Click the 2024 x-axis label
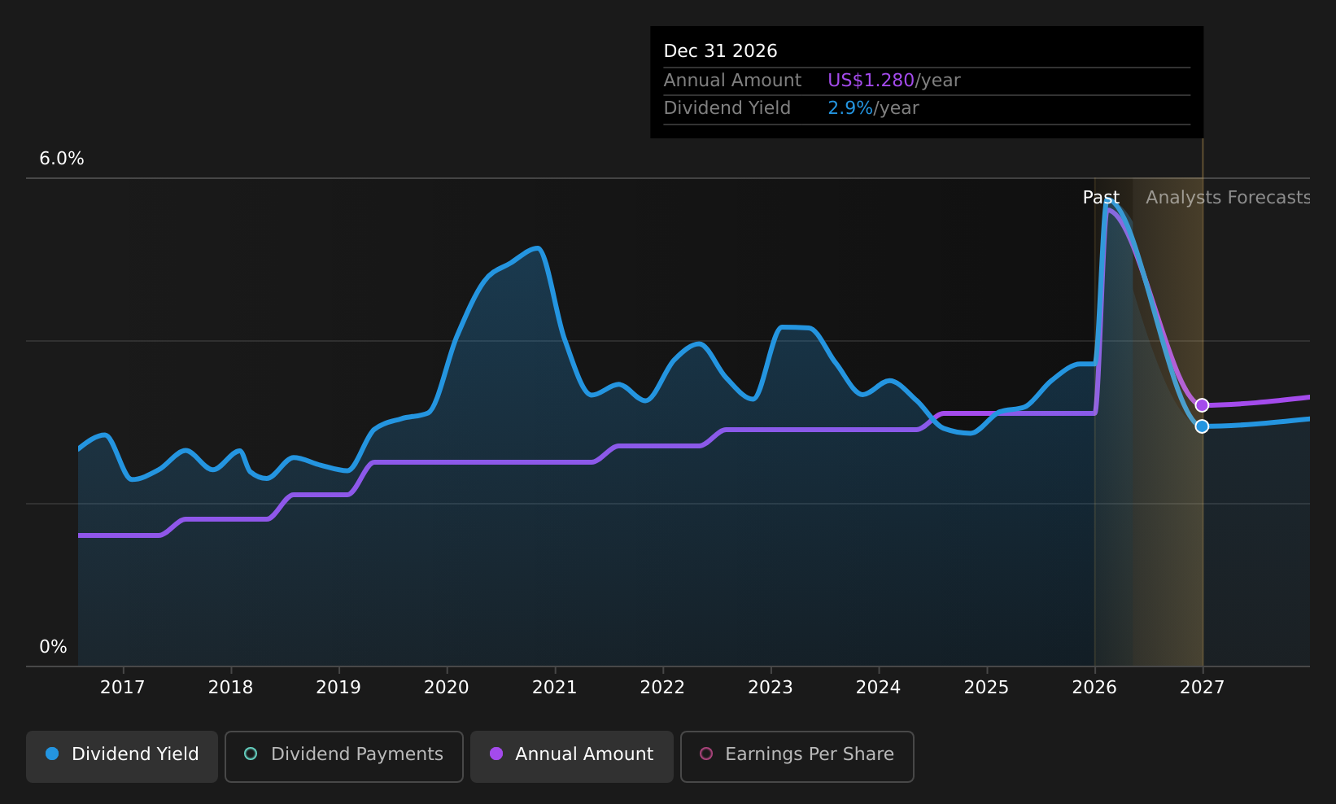 click(878, 688)
